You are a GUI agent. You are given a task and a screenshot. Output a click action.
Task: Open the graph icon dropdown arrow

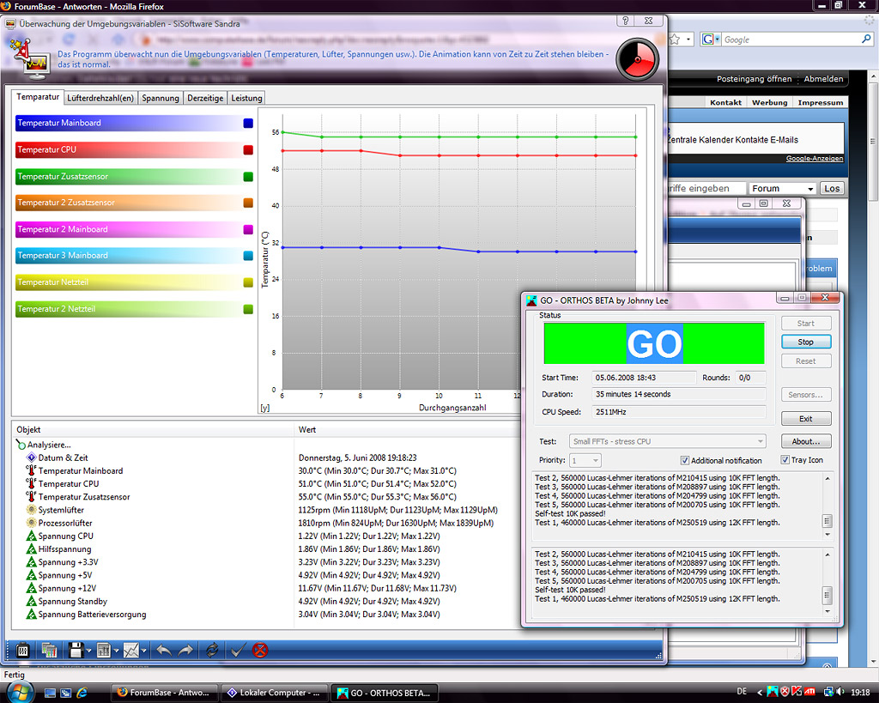pyautogui.click(x=144, y=651)
